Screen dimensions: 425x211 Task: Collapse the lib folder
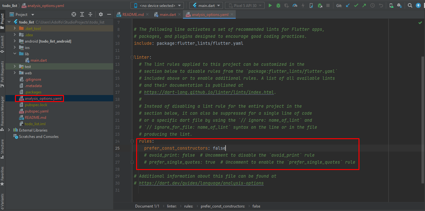coord(15,54)
